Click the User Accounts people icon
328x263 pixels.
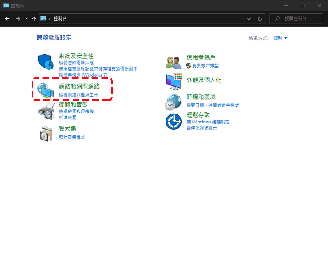[x=173, y=63]
